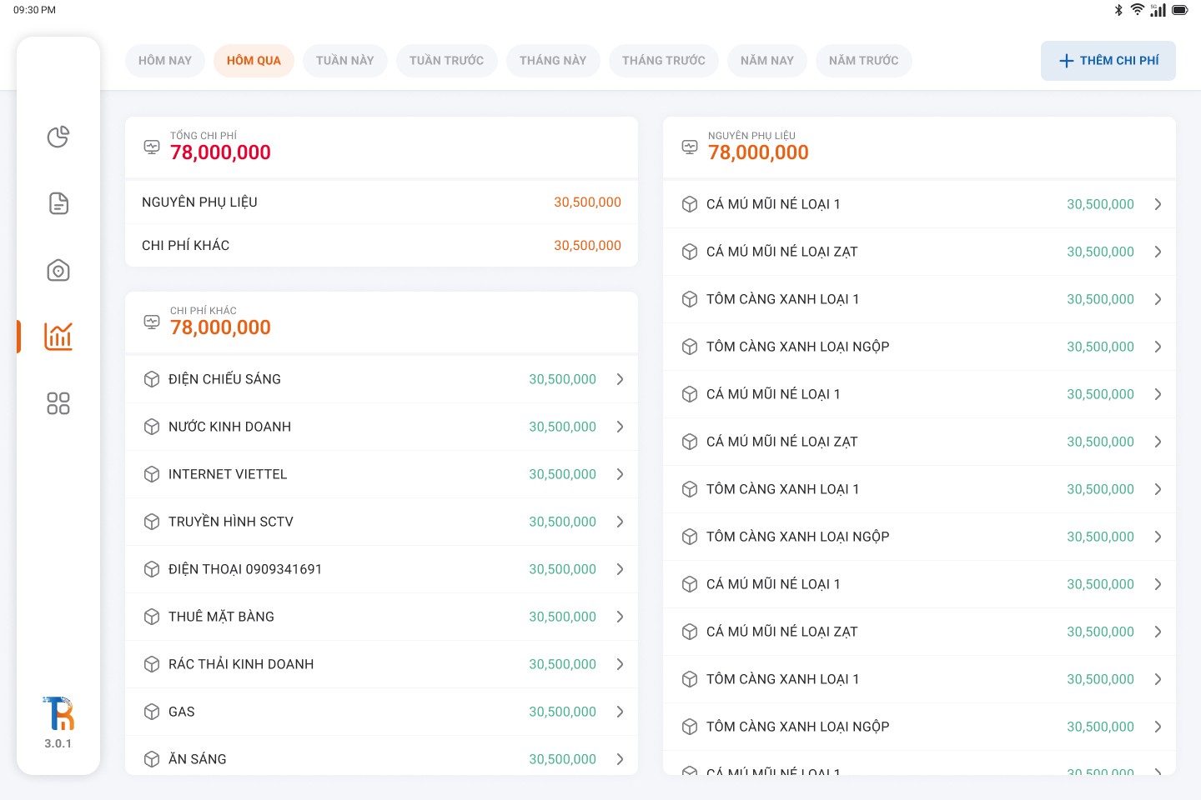1201x800 pixels.
Task: Click the monitor icon beside TỔNG CHI PHÍ
Action: tap(152, 147)
